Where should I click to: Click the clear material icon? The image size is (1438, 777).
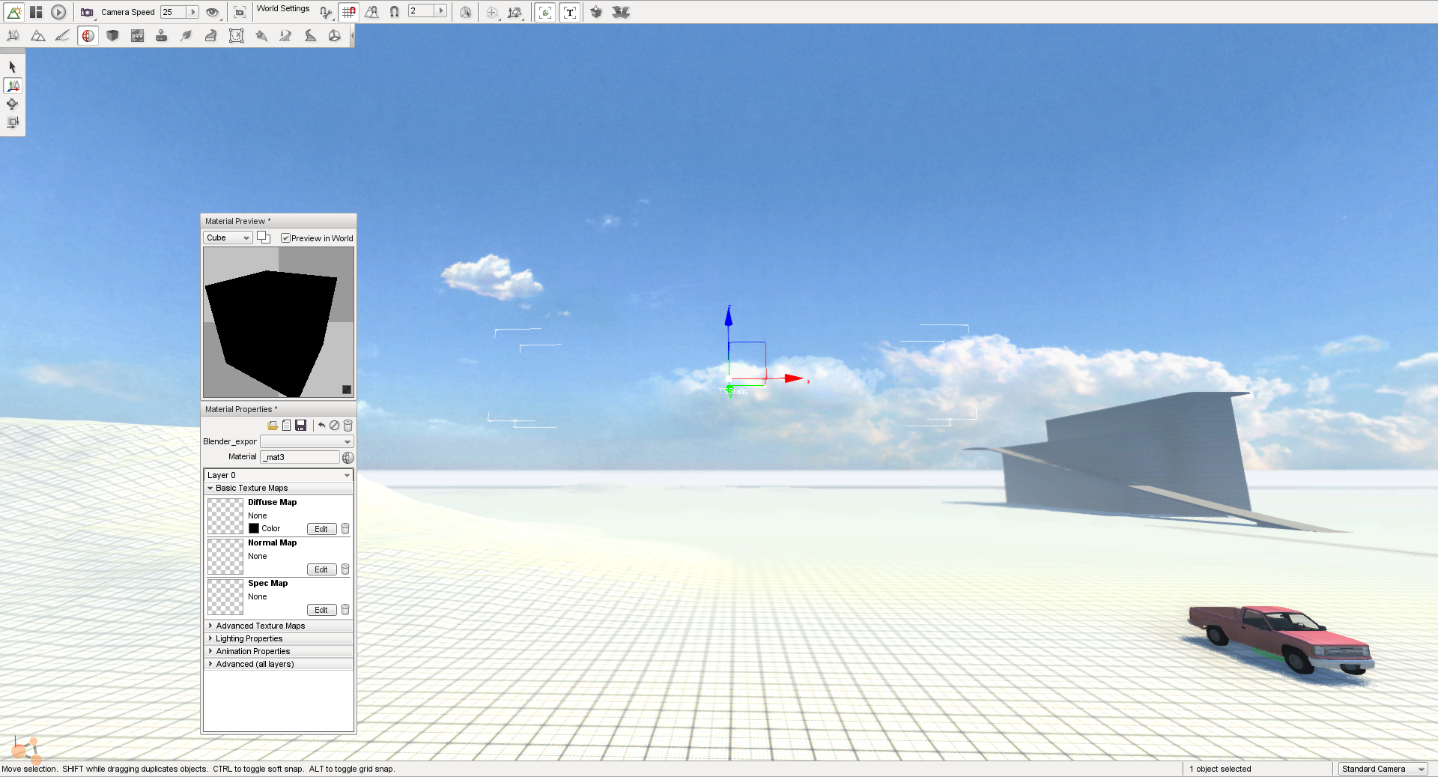tap(334, 426)
